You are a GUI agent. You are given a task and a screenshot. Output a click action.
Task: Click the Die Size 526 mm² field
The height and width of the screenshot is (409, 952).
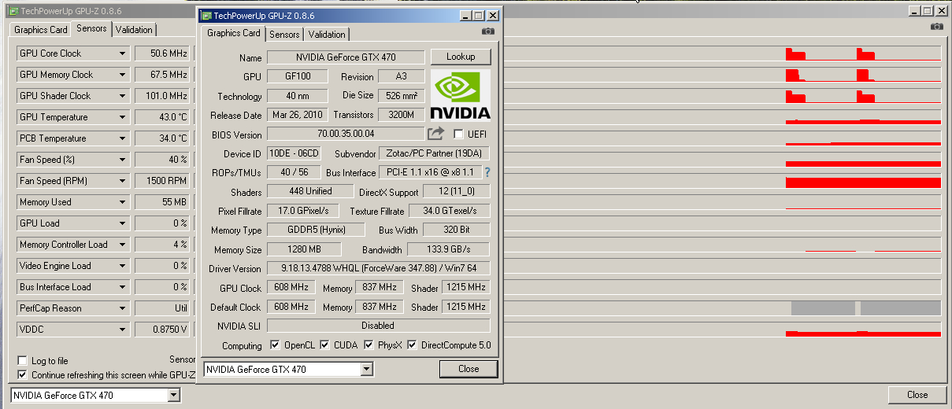coord(402,96)
